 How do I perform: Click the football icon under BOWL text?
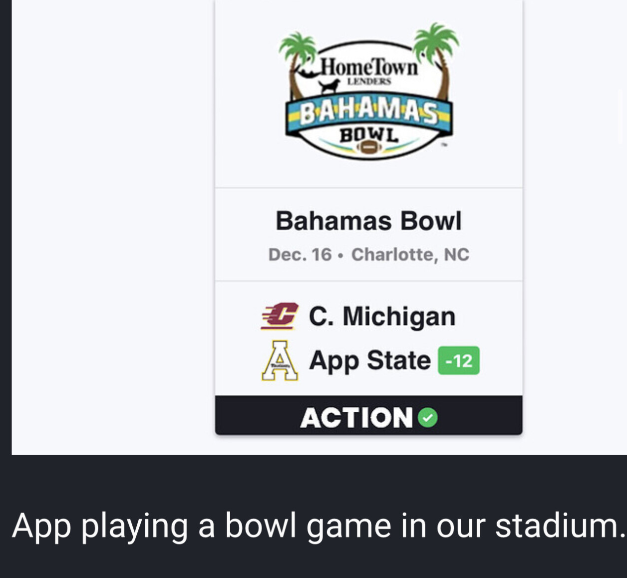368,148
